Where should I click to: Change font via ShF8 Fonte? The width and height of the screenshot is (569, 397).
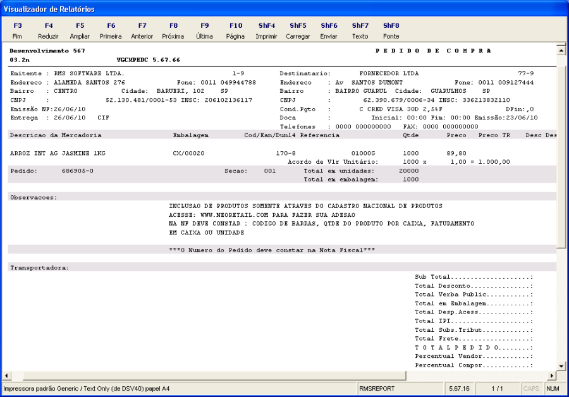point(391,31)
